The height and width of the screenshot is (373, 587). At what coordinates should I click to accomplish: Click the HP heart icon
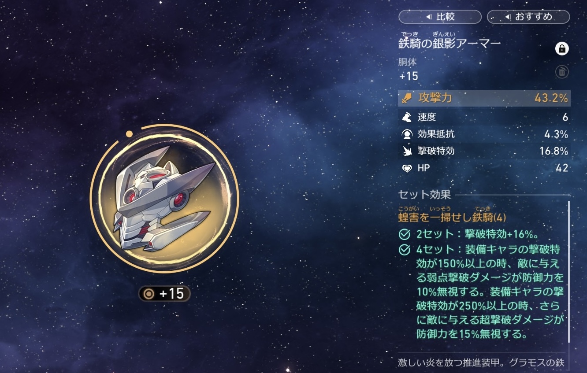point(407,168)
